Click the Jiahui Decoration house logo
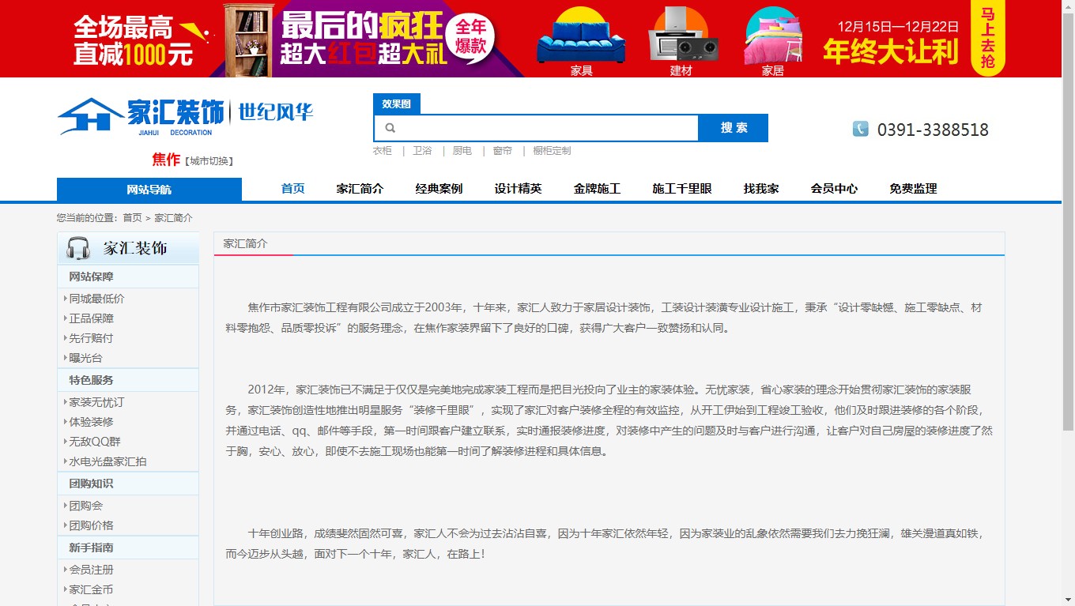Screen dimensions: 1075x606 click(90, 116)
